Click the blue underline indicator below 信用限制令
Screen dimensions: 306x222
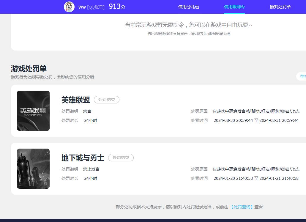(x=234, y=13)
